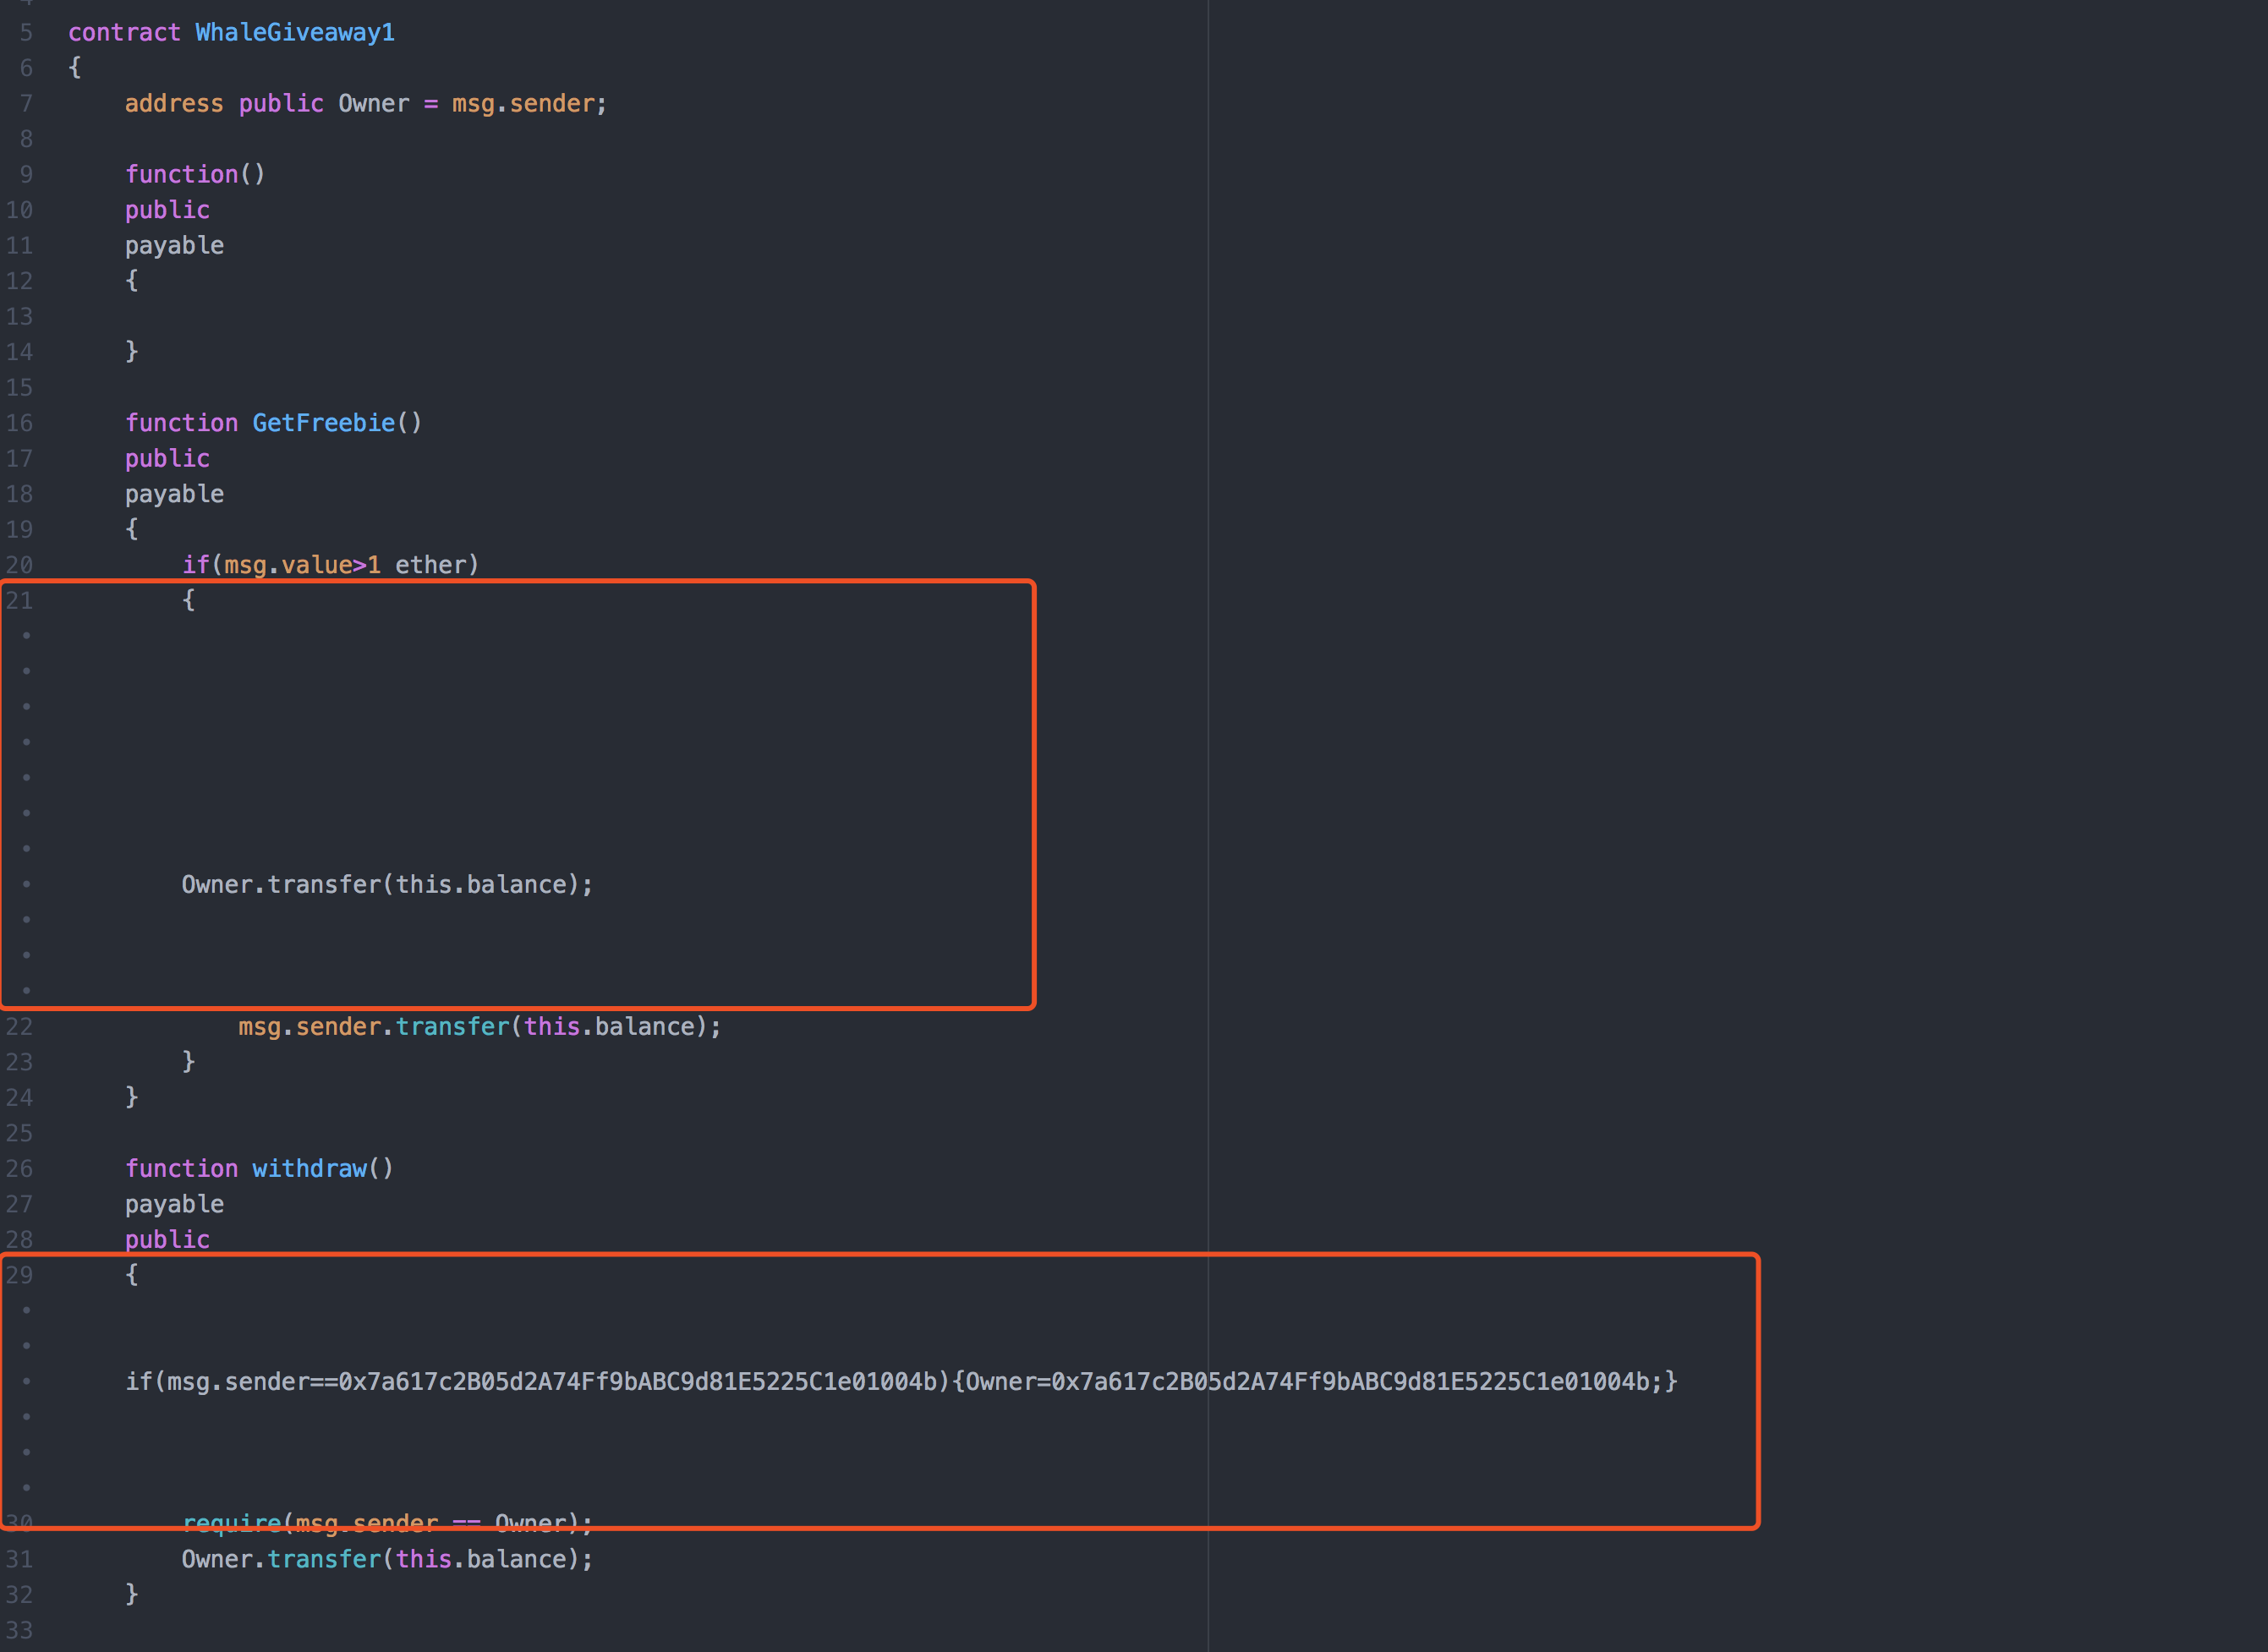Click 'msg.sender.transfer(this.balance);' on line 22
The width and height of the screenshot is (2268, 1652).
click(480, 1026)
